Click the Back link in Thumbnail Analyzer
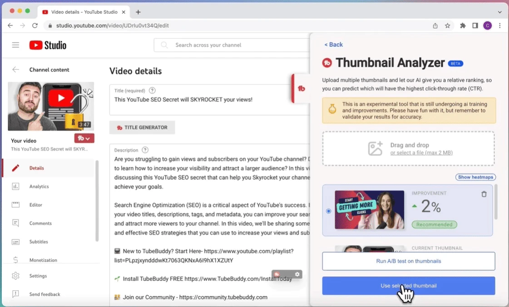Image resolution: width=509 pixels, height=307 pixels. pyautogui.click(x=333, y=45)
